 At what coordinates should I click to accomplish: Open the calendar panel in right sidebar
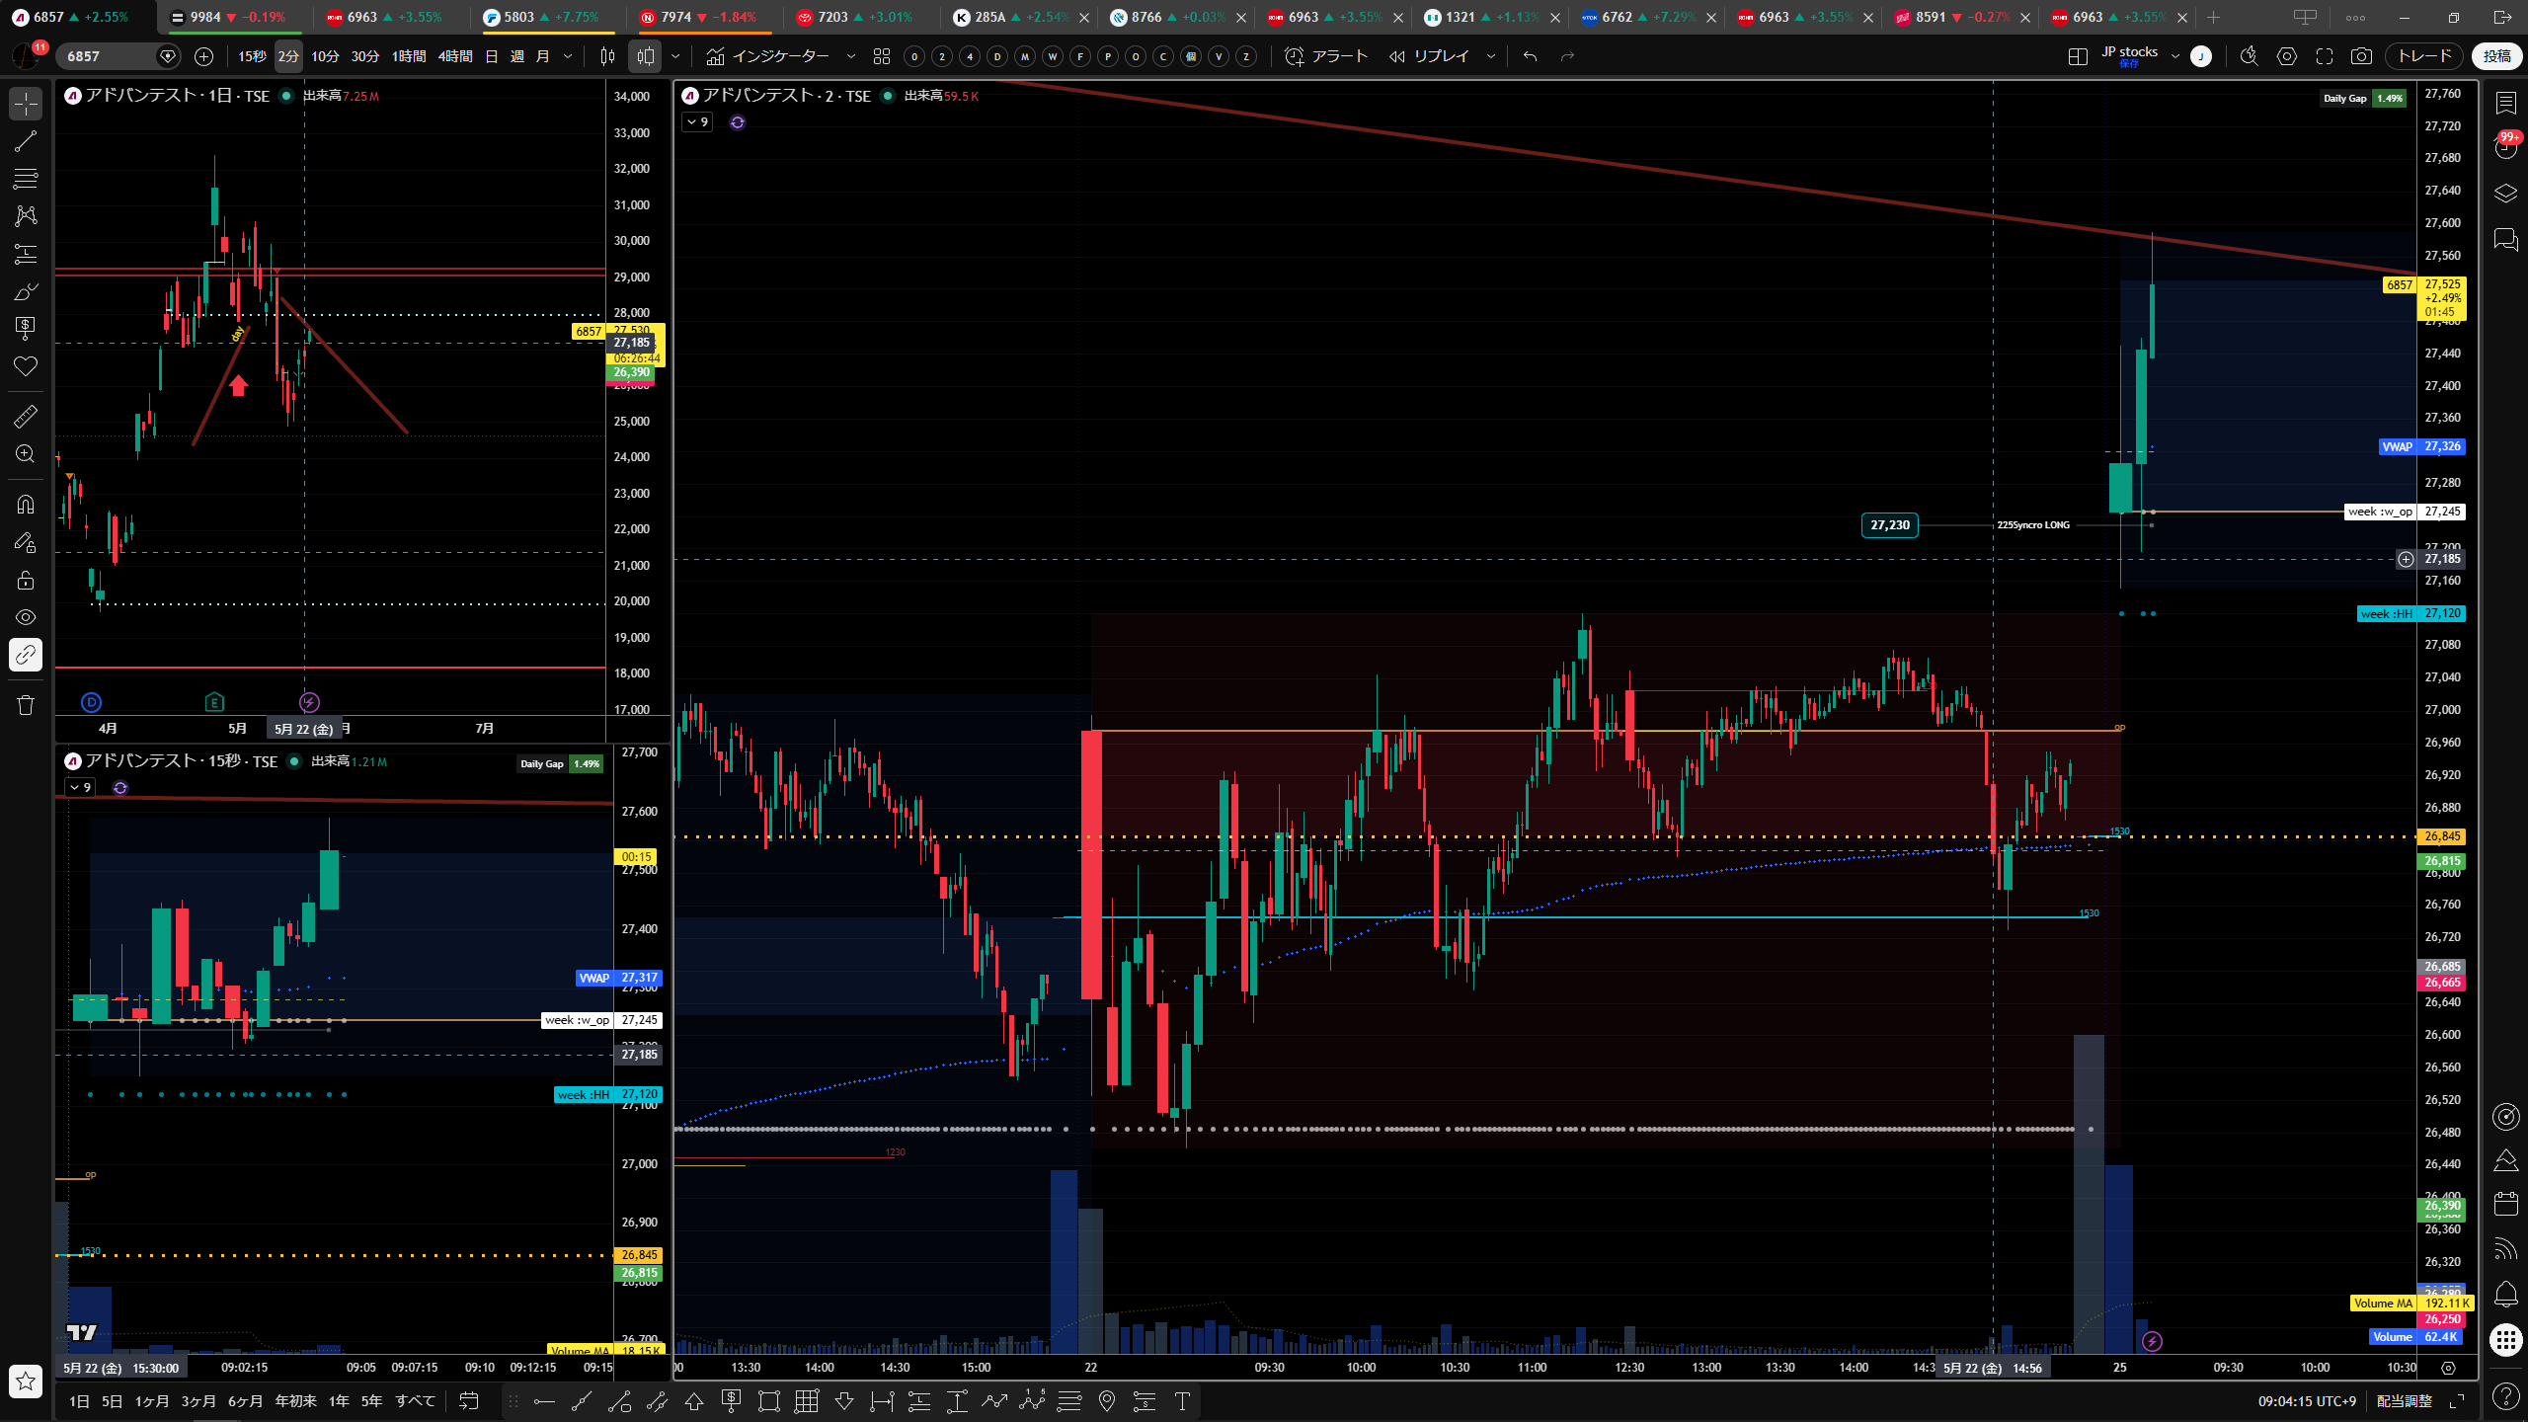point(2506,1203)
